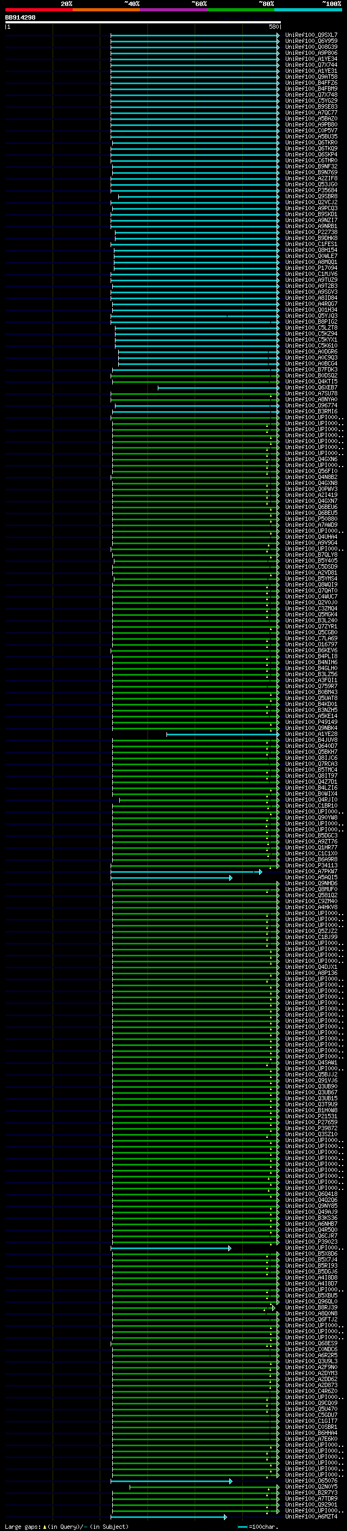This screenshot has height=1531, width=347.
Task: Open hit UniRef100_B7QLY8
Action: tap(311, 555)
